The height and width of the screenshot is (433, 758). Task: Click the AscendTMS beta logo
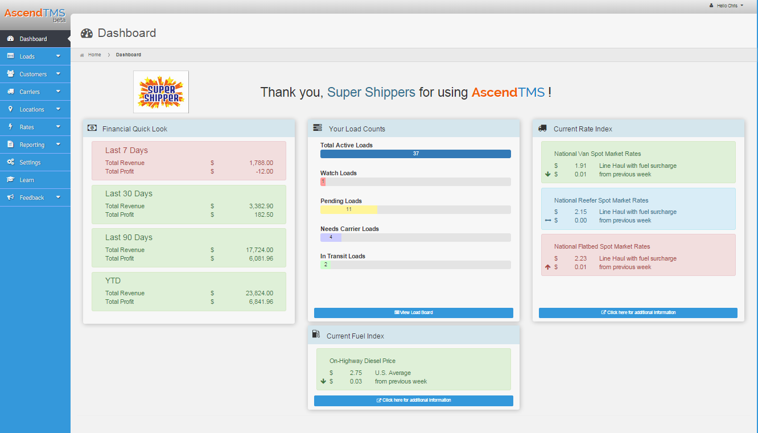click(x=35, y=15)
